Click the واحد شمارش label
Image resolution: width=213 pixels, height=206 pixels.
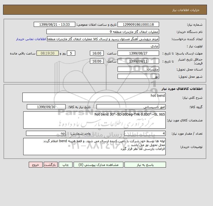80,134
